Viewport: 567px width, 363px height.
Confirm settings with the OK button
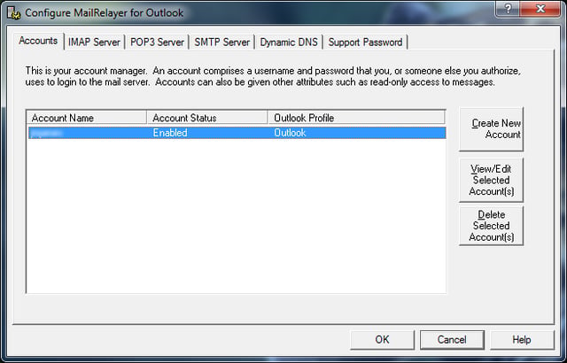pyautogui.click(x=382, y=339)
